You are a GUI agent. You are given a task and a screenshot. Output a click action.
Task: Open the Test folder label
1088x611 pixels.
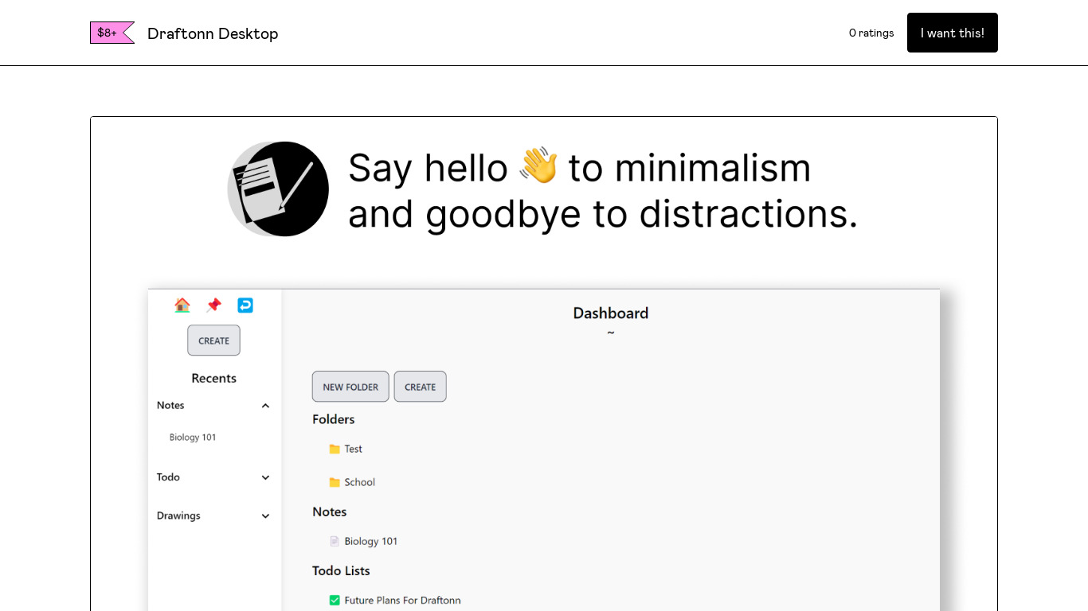[x=354, y=449]
